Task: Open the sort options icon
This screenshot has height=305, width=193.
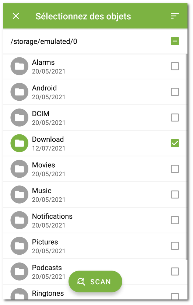Action: (x=175, y=16)
